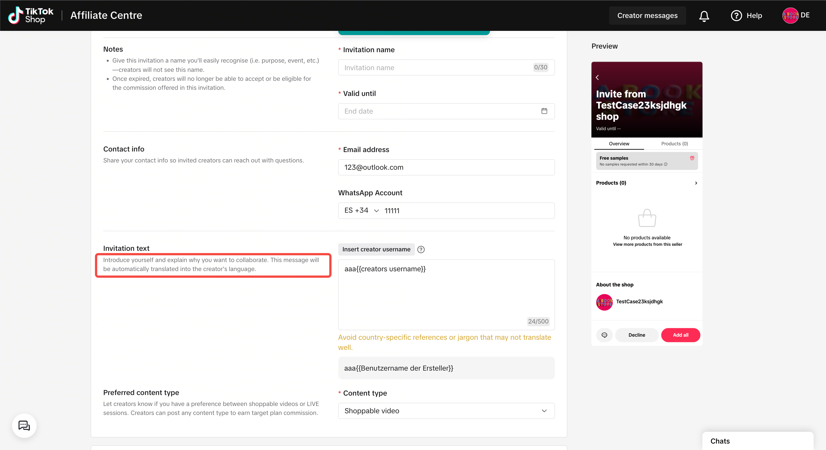Click the Help question mark icon

(736, 15)
